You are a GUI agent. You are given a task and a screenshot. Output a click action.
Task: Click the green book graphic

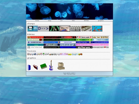(x=44, y=66)
